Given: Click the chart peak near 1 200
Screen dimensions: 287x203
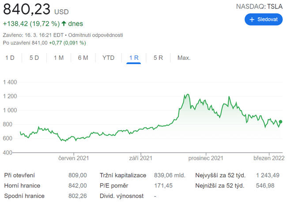Looking at the screenshot, I should (x=187, y=94).
